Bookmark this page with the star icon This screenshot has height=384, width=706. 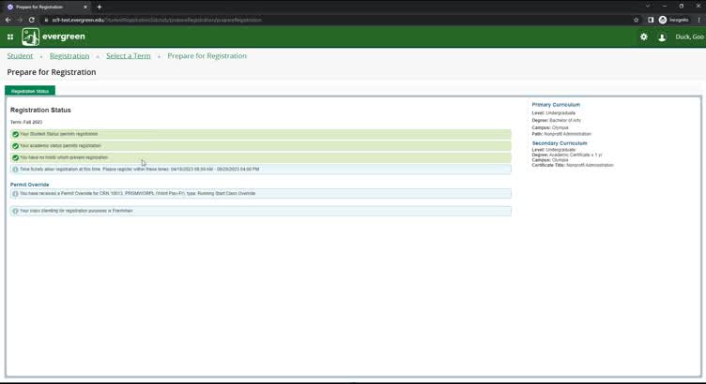pos(637,20)
